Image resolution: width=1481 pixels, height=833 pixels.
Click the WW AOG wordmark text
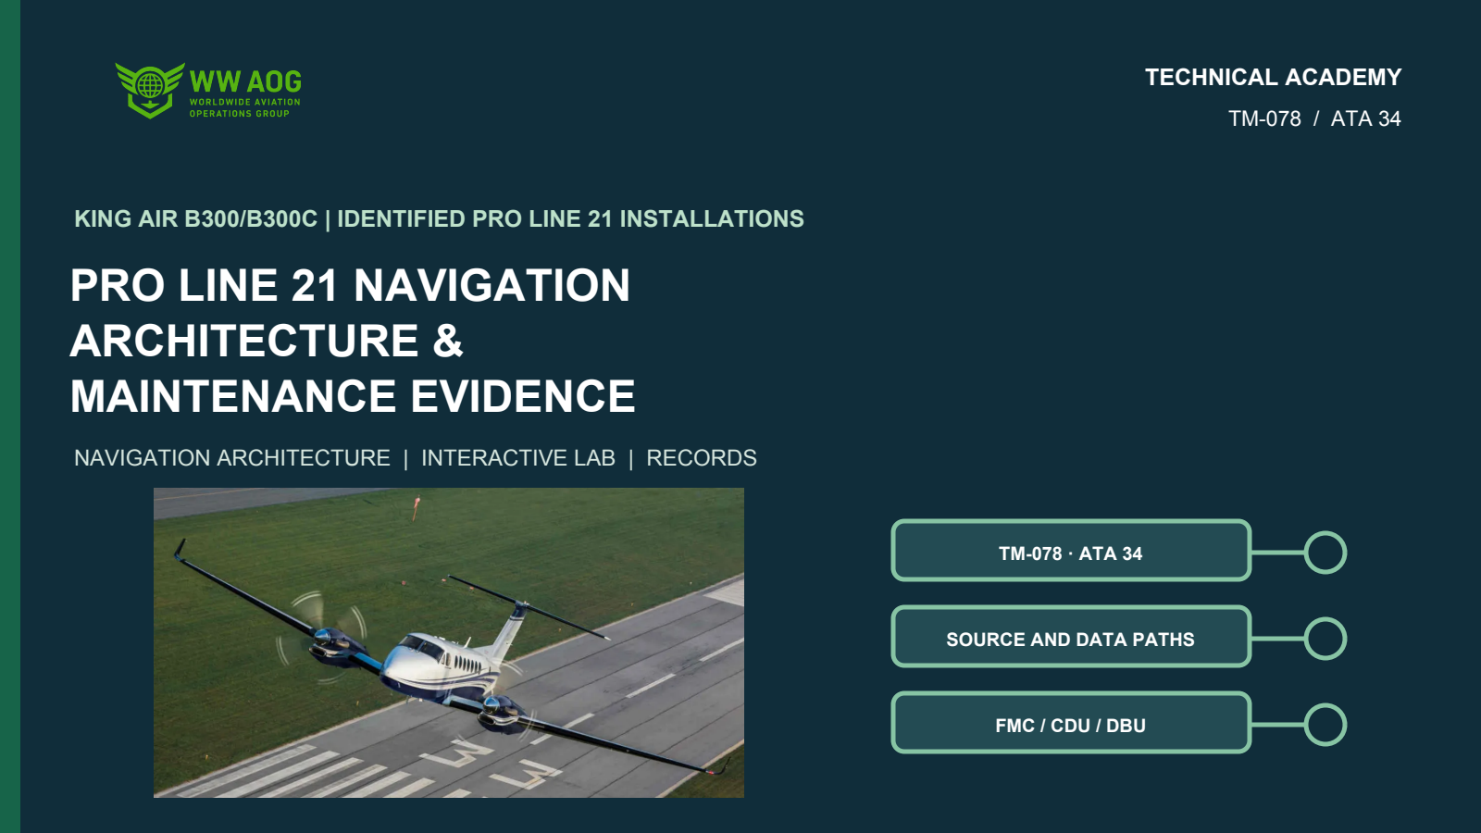click(x=245, y=81)
